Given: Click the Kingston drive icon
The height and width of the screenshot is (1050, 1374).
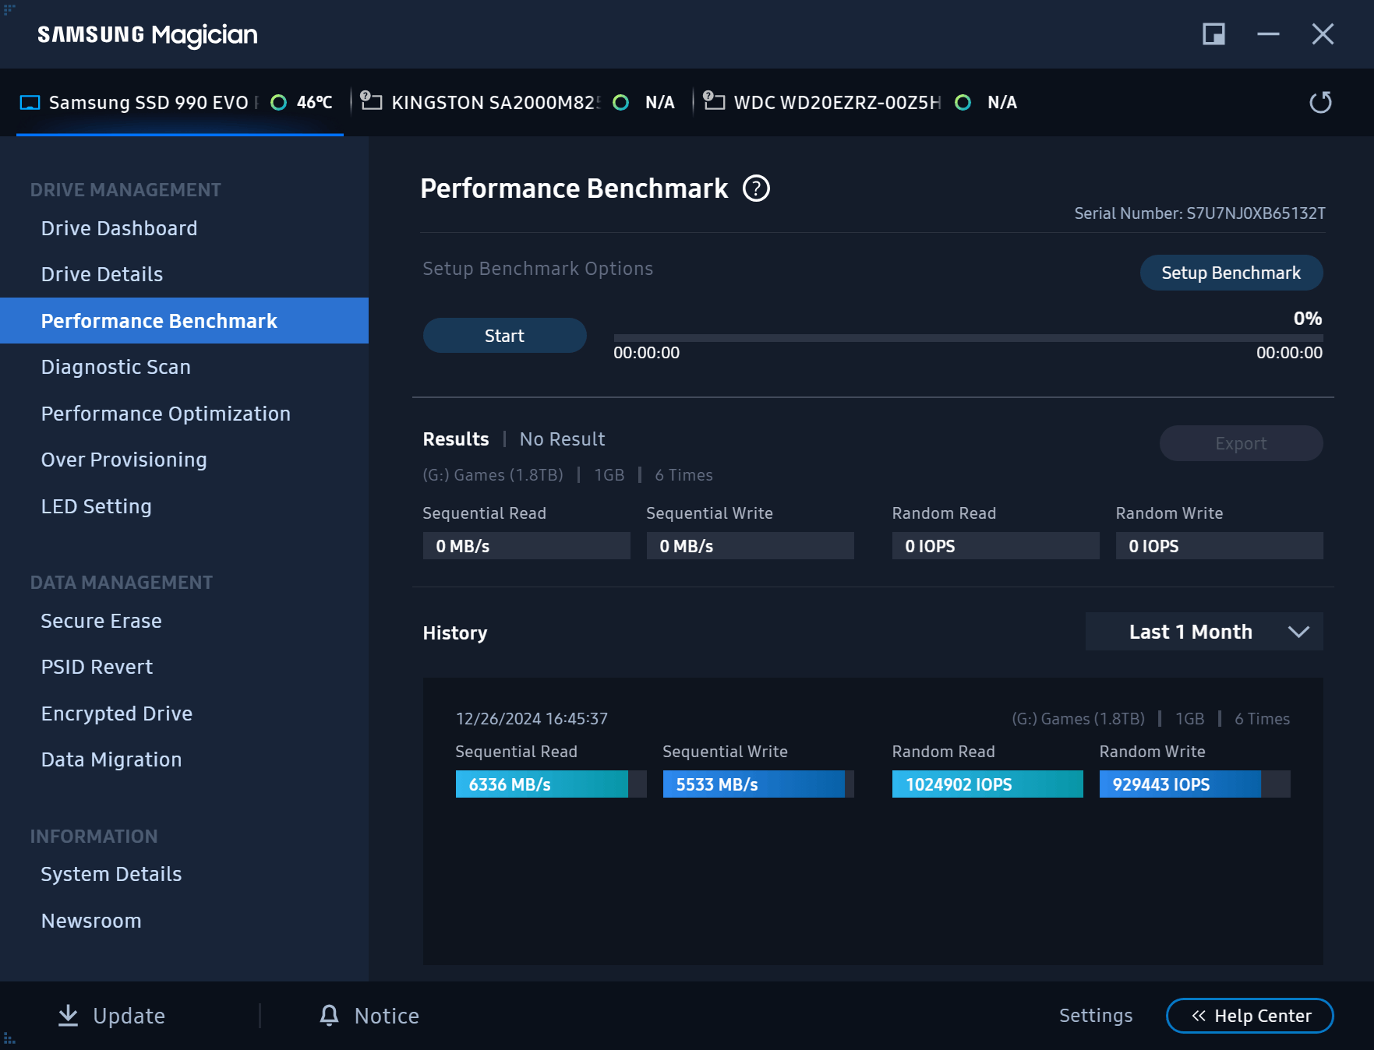Looking at the screenshot, I should tap(371, 101).
